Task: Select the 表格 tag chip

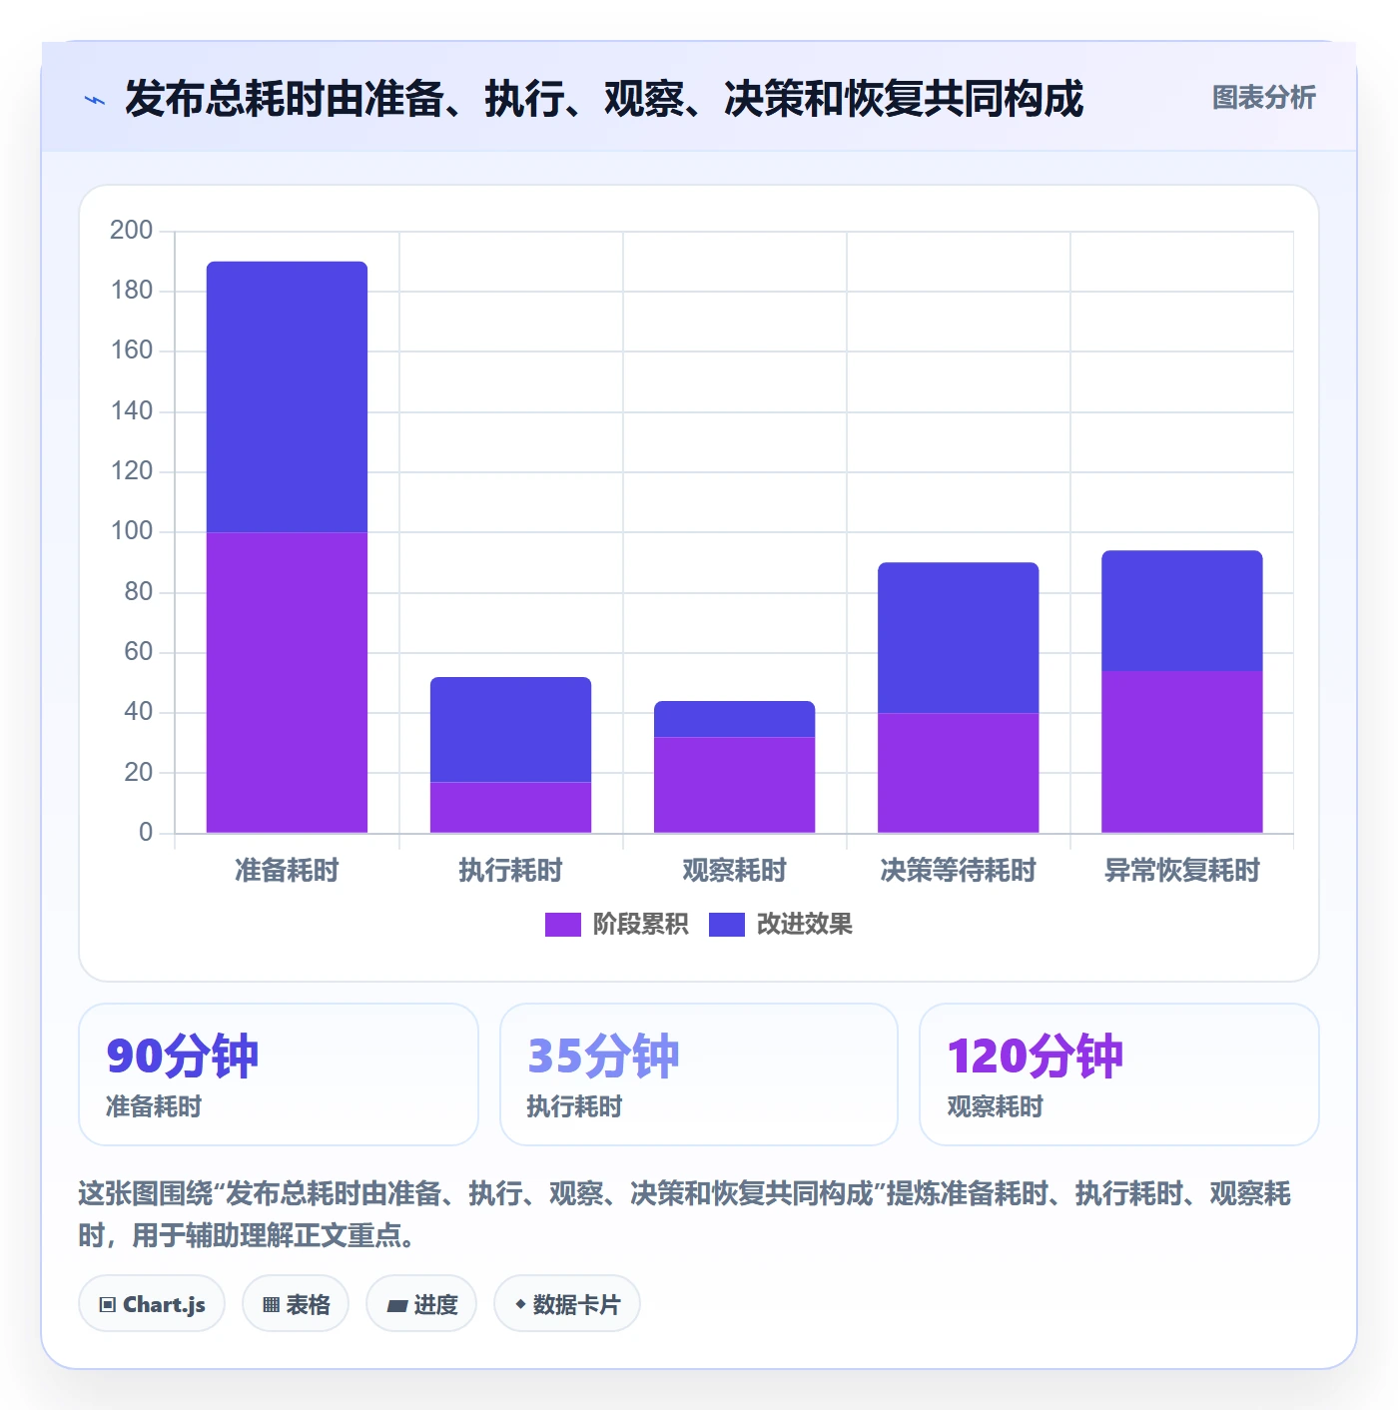Action: coord(296,1304)
